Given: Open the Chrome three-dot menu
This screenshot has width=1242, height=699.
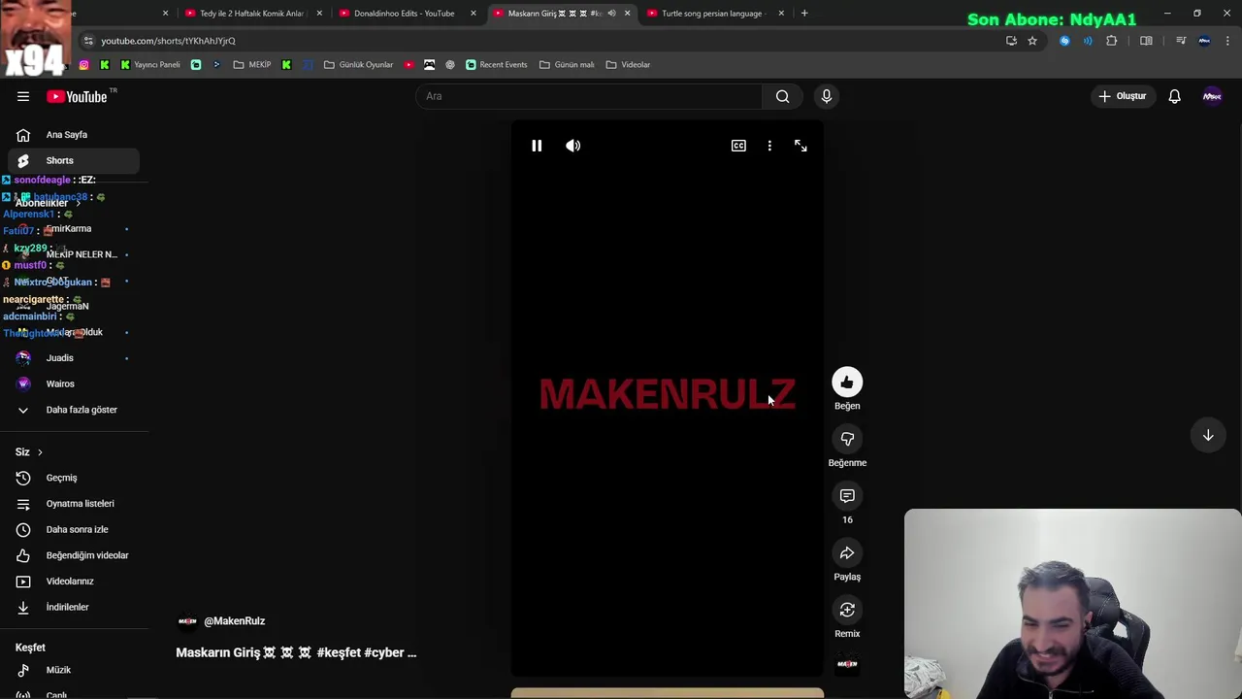Looking at the screenshot, I should [x=1228, y=41].
